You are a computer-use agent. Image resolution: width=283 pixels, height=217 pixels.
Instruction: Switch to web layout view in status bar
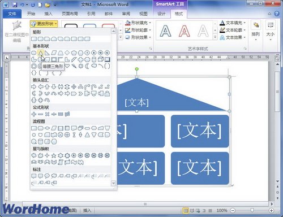pyautogui.click(x=198, y=210)
